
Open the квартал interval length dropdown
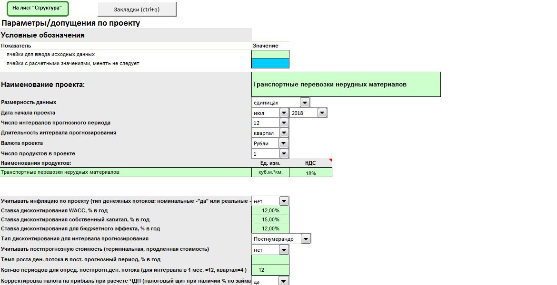click(284, 133)
